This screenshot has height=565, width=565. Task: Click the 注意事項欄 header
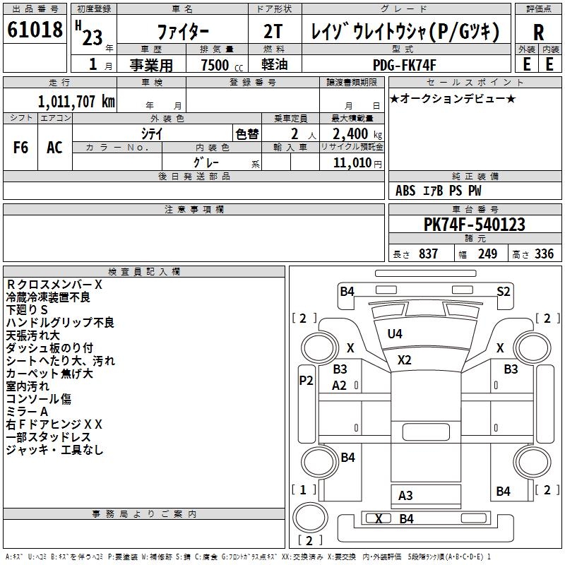194,209
